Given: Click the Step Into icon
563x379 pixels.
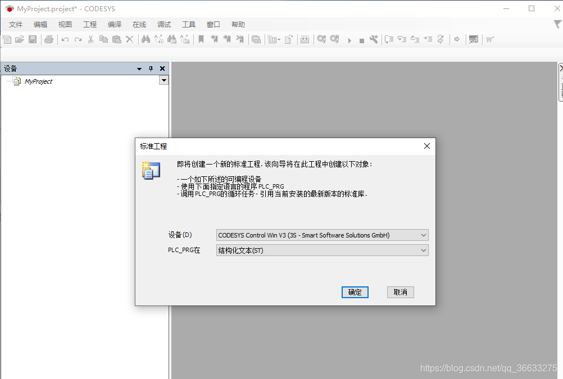Looking at the screenshot, I should pos(402,39).
